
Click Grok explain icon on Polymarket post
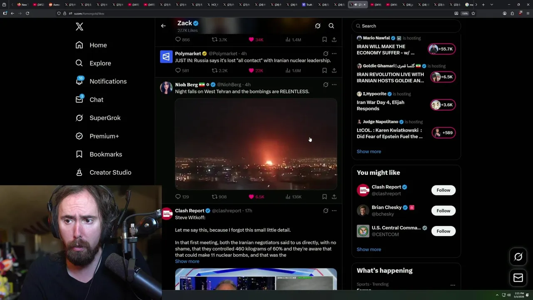(x=326, y=54)
